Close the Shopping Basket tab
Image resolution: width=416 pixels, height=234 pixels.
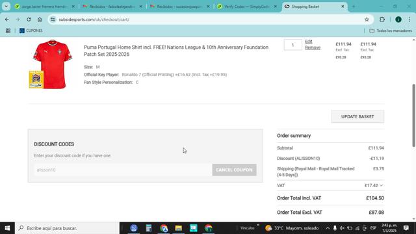click(343, 6)
